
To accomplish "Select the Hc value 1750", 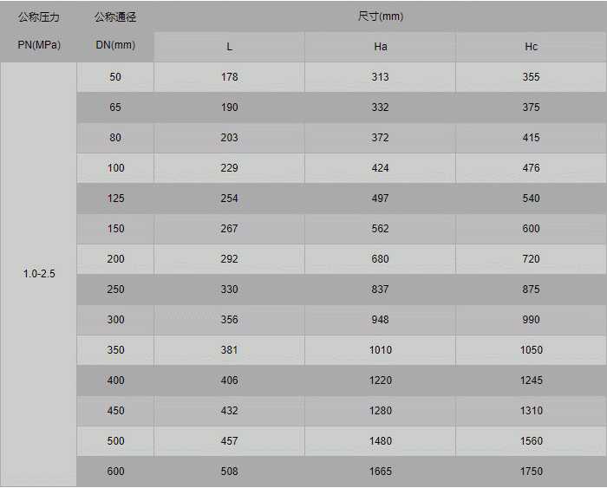I will 531,472.
